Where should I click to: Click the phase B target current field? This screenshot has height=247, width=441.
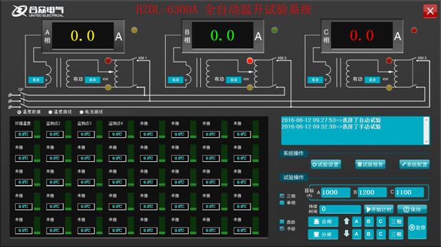372,192
